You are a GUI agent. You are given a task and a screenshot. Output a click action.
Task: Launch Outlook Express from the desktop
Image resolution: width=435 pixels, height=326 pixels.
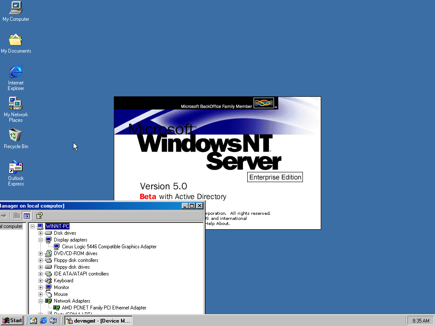(x=16, y=173)
